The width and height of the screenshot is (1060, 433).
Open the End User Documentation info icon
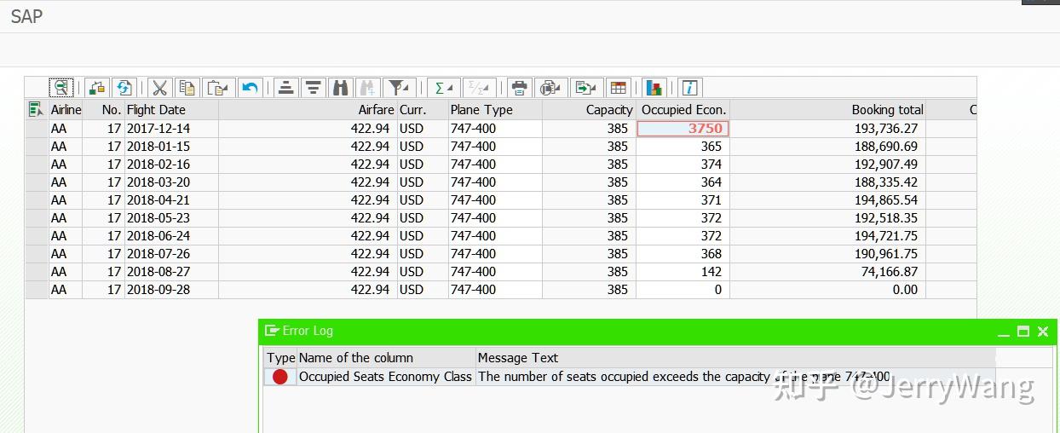(x=690, y=87)
